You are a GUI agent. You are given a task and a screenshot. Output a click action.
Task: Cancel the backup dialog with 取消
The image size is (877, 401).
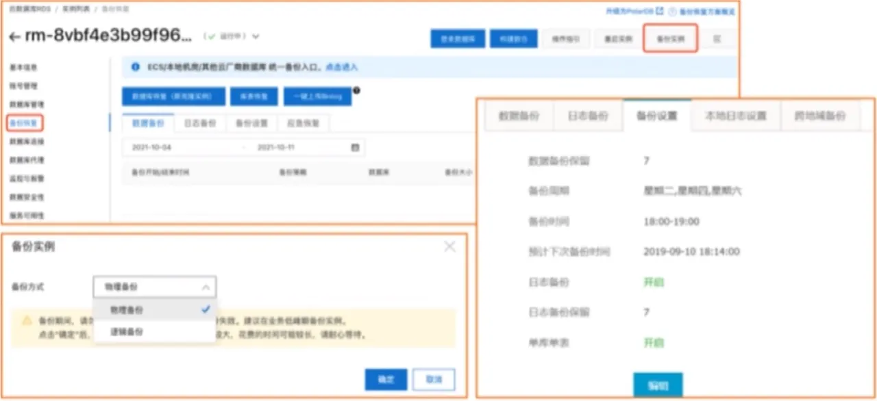(434, 379)
